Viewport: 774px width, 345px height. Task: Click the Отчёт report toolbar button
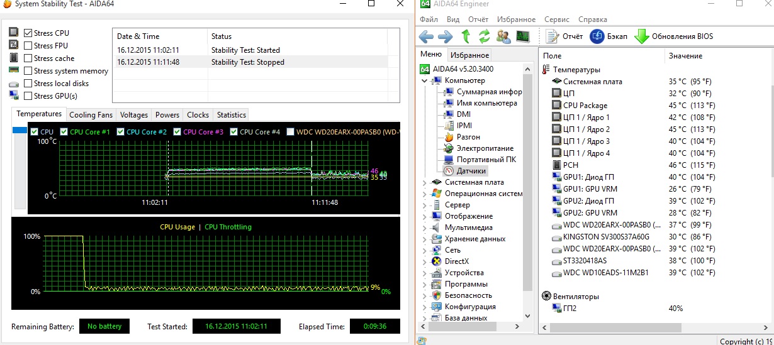(x=564, y=36)
